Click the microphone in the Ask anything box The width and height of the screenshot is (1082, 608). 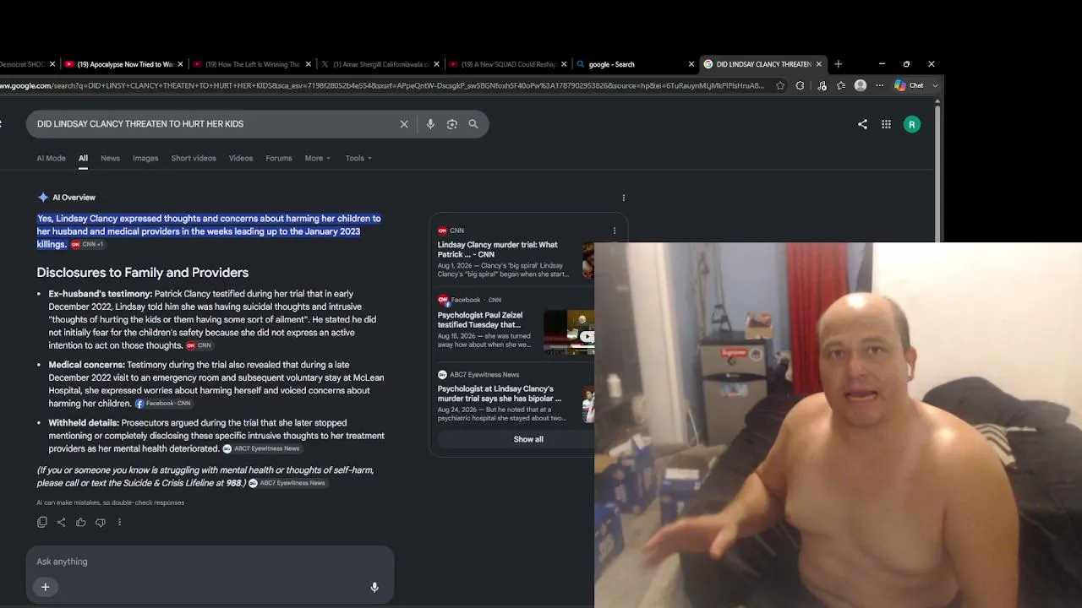point(374,587)
